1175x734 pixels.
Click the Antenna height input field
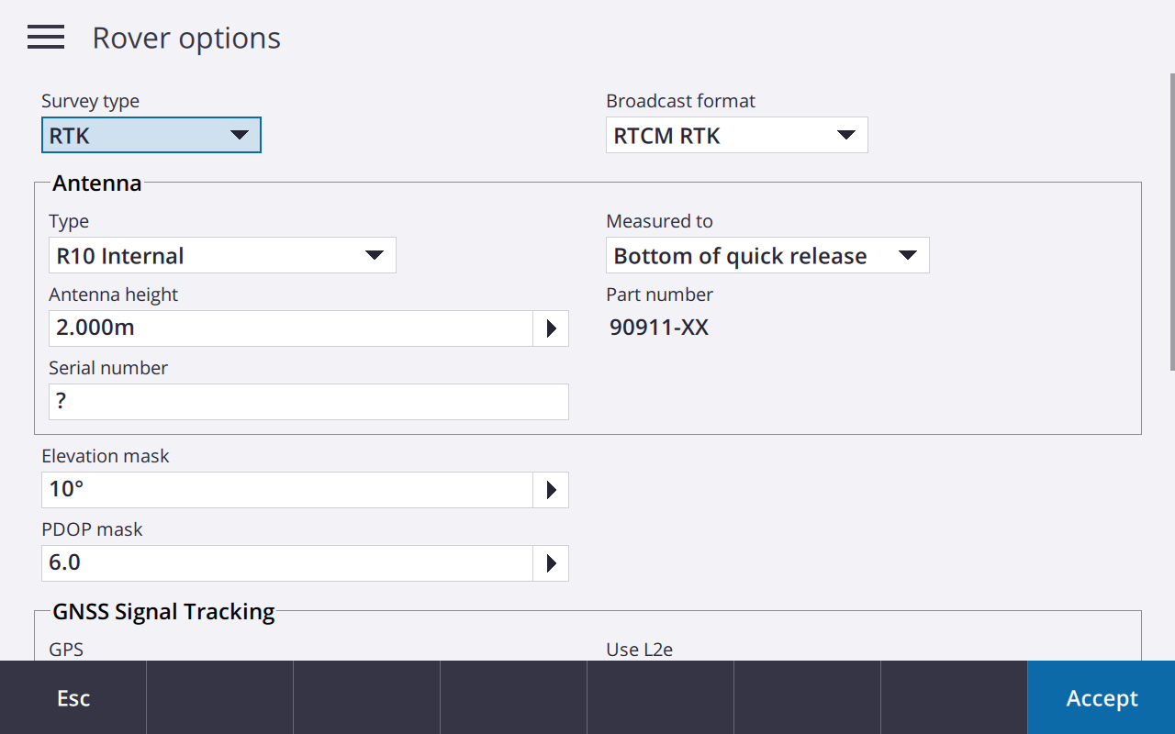click(289, 328)
